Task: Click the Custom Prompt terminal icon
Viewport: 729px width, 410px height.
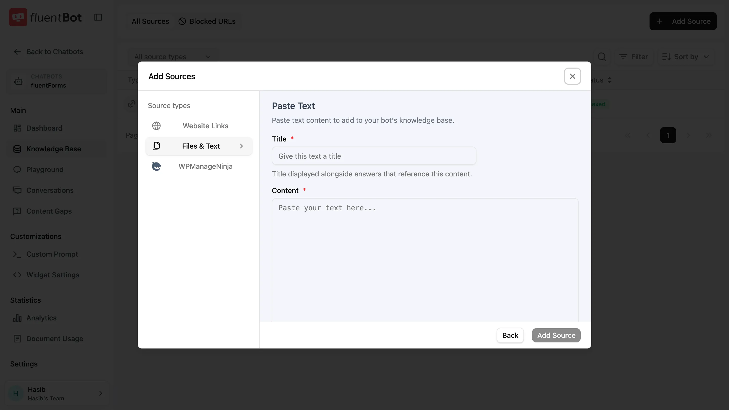Action: [x=17, y=254]
